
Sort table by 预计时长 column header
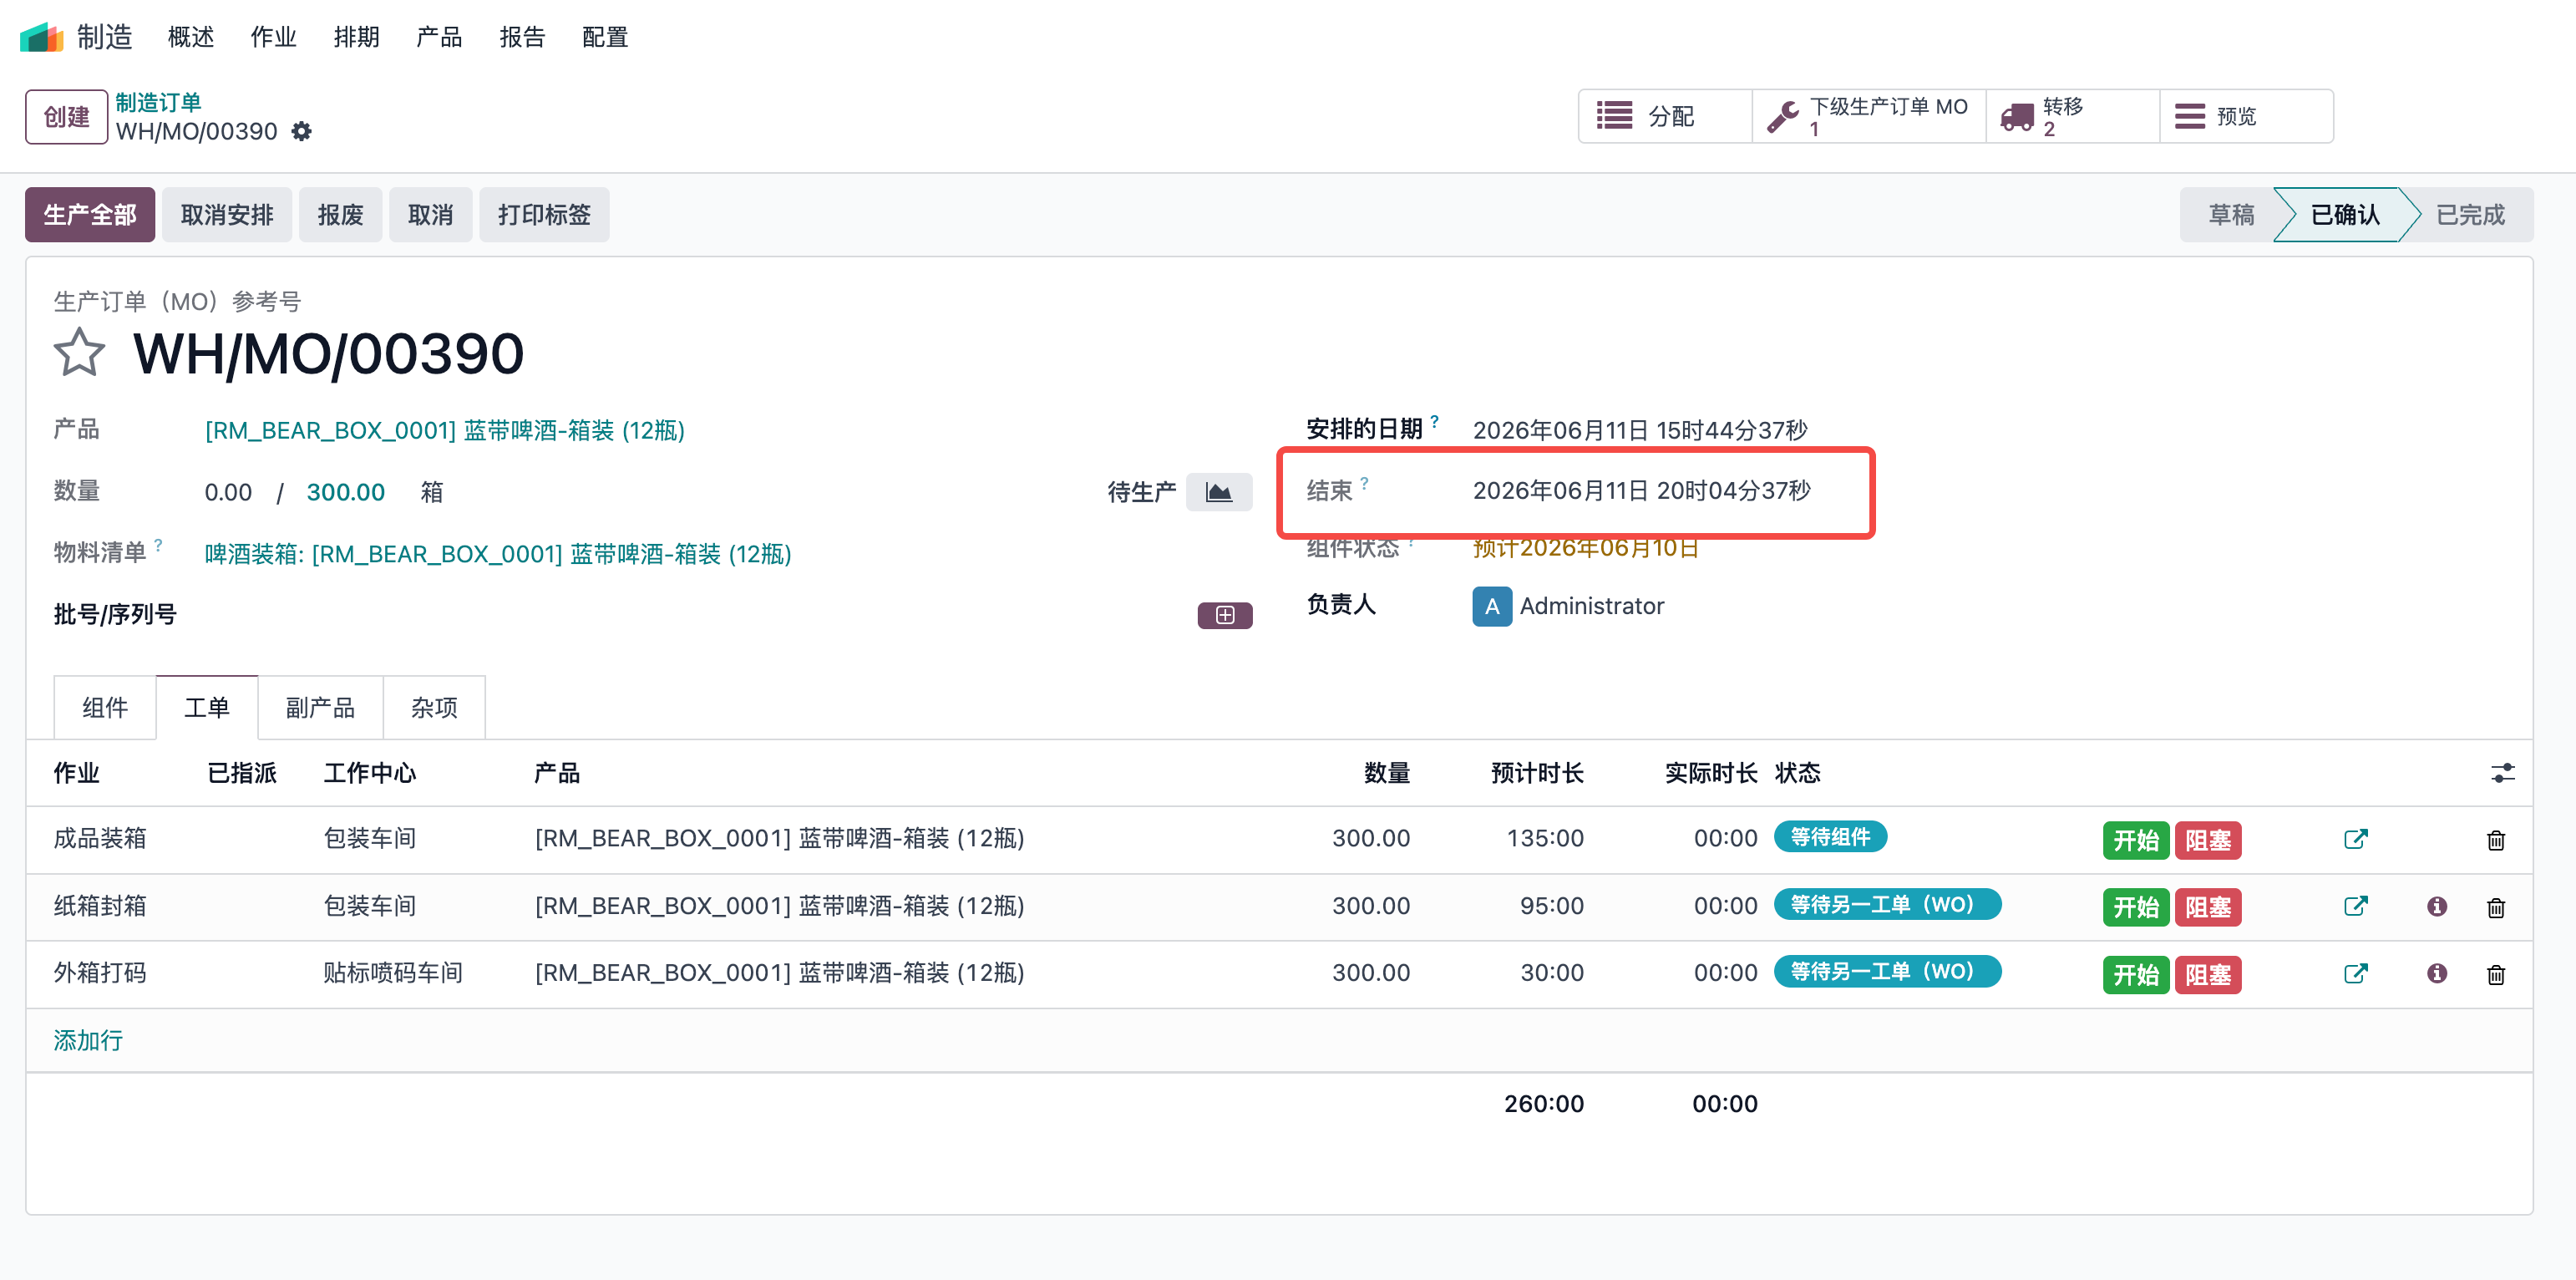point(1537,773)
